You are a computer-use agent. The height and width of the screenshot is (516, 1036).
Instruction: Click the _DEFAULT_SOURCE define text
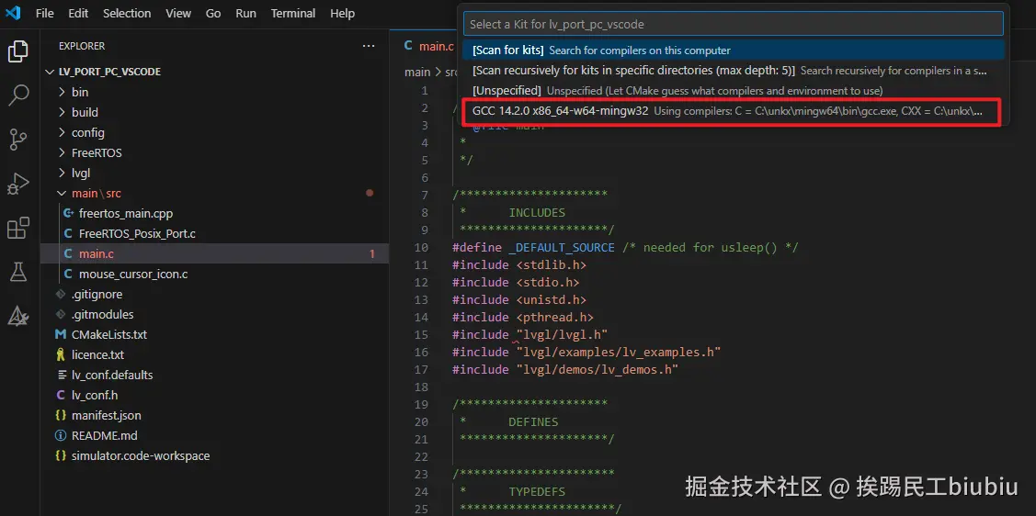562,248
